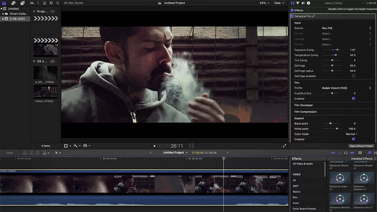This screenshot has height=212, width=377.
Task: Enable the Defringe enabled checkbox
Action: 354,76
